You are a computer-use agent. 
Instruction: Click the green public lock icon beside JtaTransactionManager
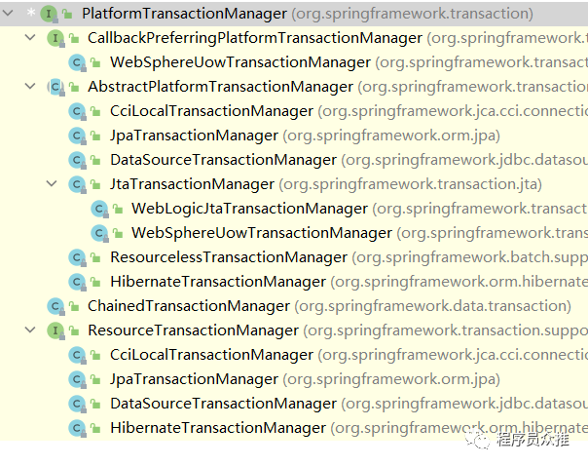pyautogui.click(x=95, y=184)
